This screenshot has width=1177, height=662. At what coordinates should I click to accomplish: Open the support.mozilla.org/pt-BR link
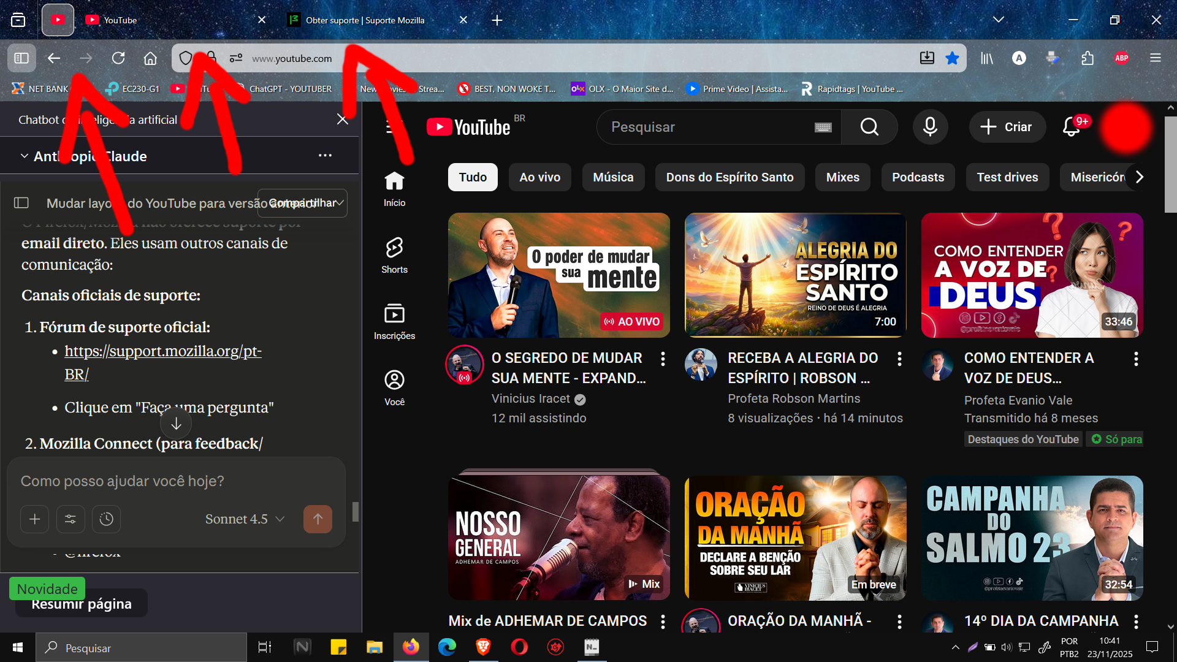[162, 352]
